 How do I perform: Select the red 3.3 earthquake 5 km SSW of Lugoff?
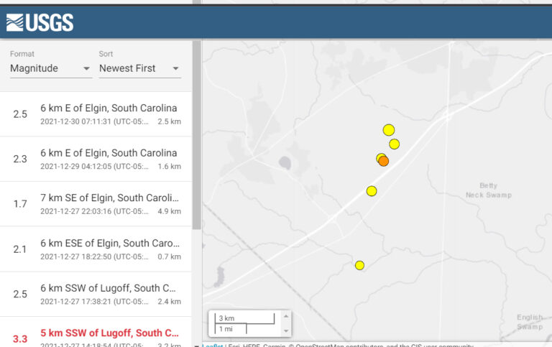[x=96, y=332]
